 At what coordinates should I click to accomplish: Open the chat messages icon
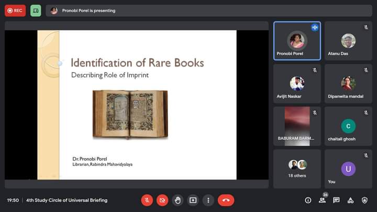[x=336, y=200]
